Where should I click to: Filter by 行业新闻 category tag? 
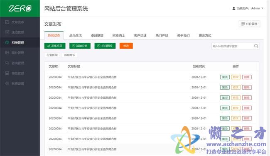coord(52,55)
